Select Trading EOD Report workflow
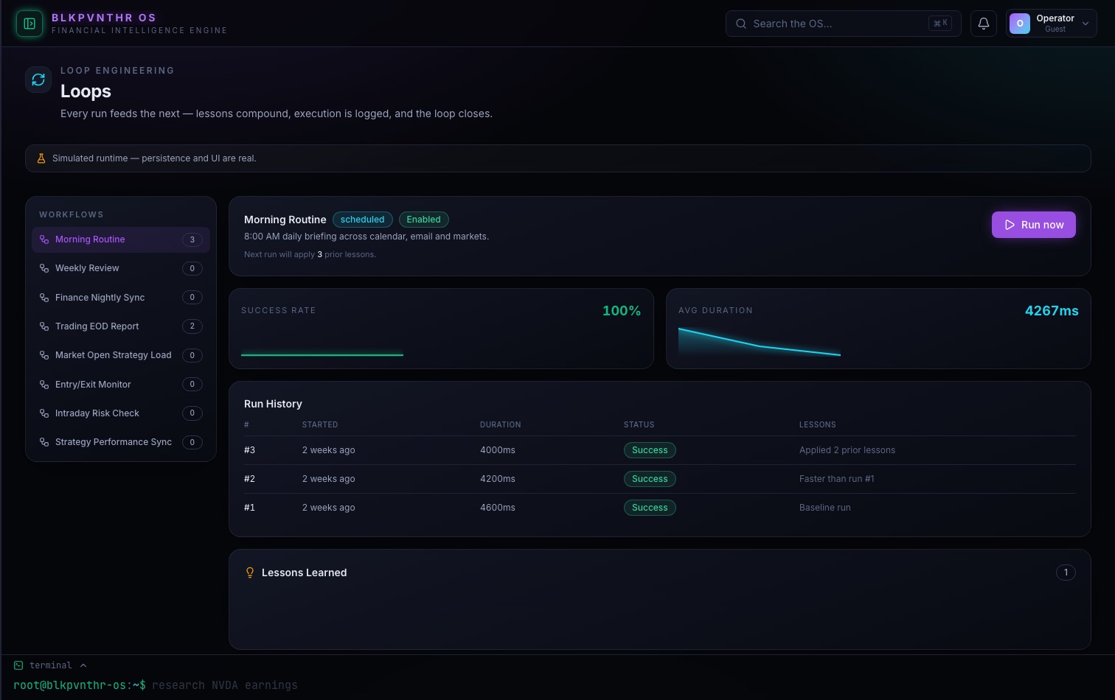The height and width of the screenshot is (700, 1115). [x=121, y=326]
